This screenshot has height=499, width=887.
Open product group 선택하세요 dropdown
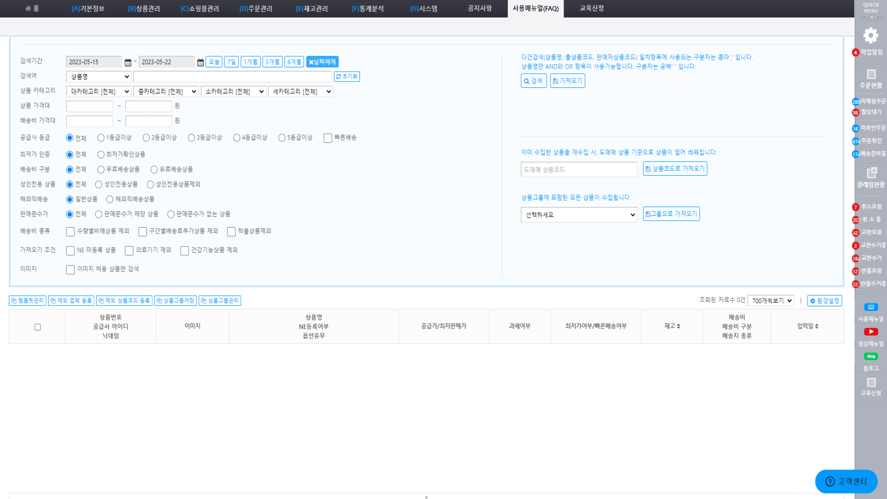coord(579,215)
